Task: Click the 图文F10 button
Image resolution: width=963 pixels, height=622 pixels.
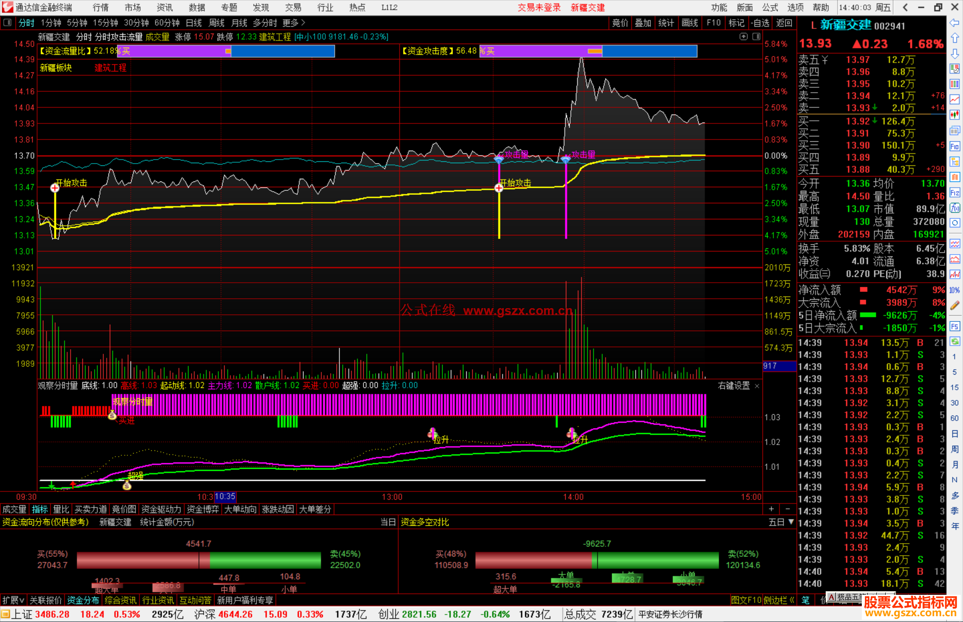Action: point(746,600)
